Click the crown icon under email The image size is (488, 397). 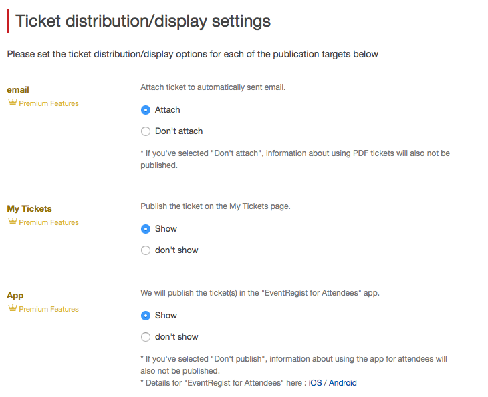[x=13, y=103]
